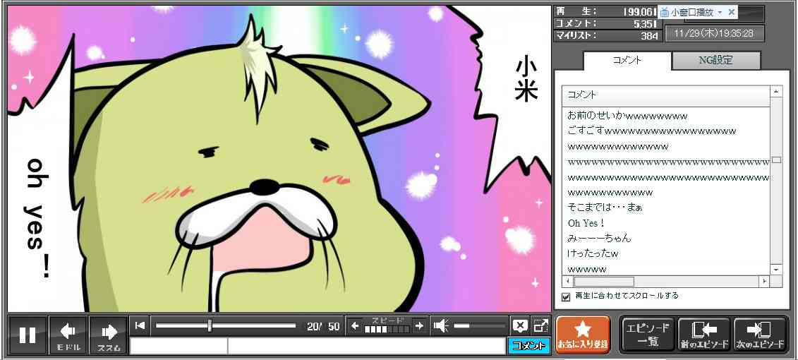
Task: Add to favorites with the orange star button
Action: click(582, 334)
